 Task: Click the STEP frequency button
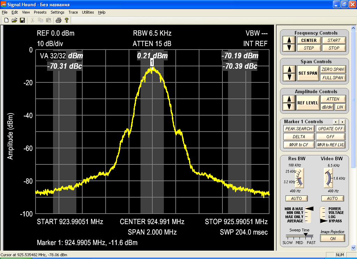click(309, 48)
